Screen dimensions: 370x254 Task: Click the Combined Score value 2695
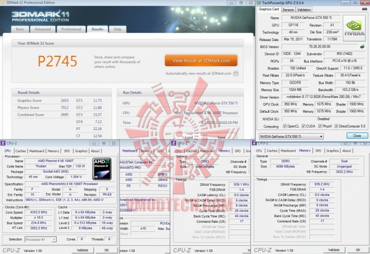click(x=64, y=115)
